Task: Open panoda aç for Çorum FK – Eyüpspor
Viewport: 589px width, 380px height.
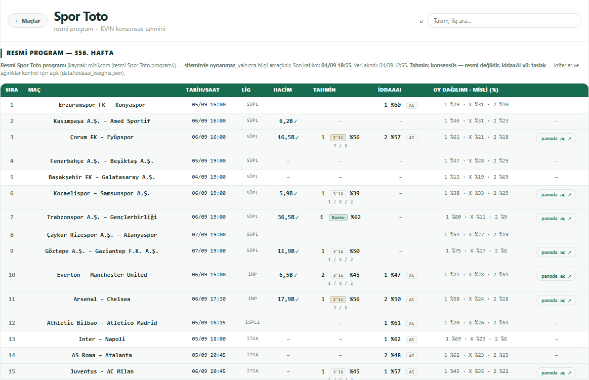Action: tap(556, 139)
